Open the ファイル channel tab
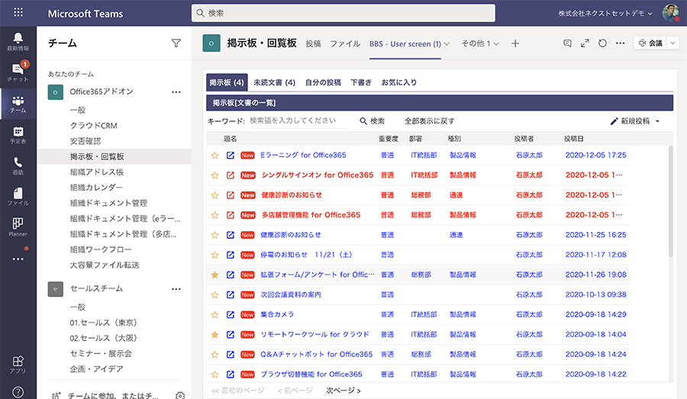 point(345,43)
